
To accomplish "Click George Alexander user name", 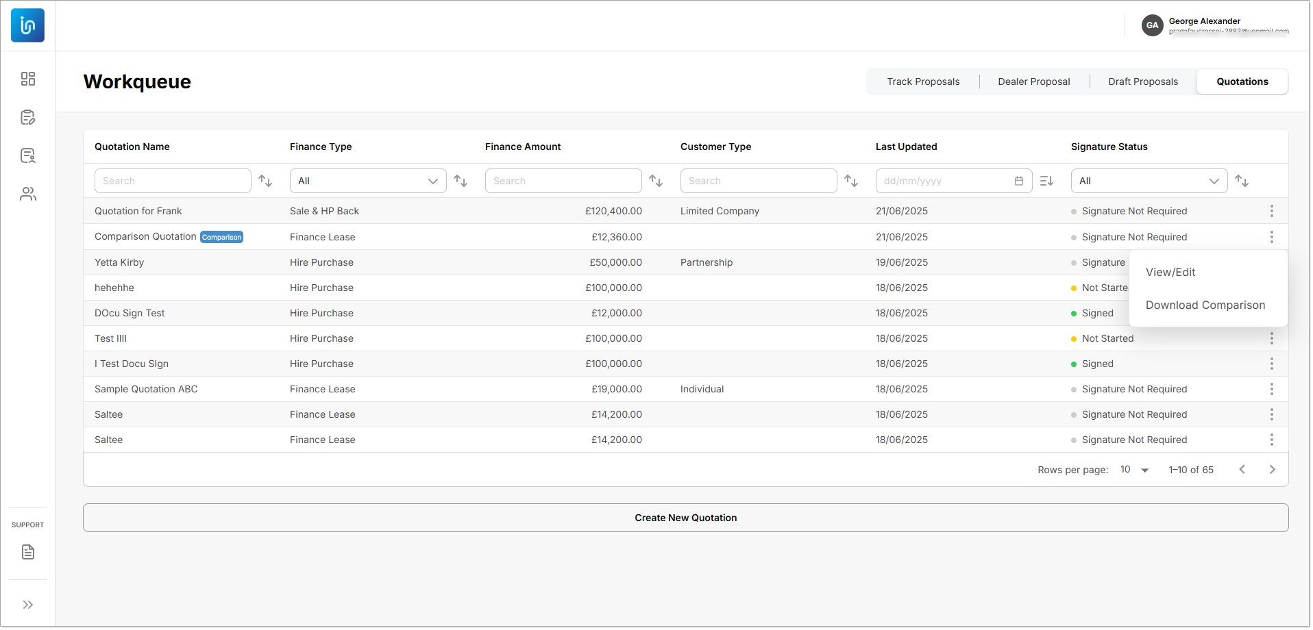I will tap(1204, 21).
